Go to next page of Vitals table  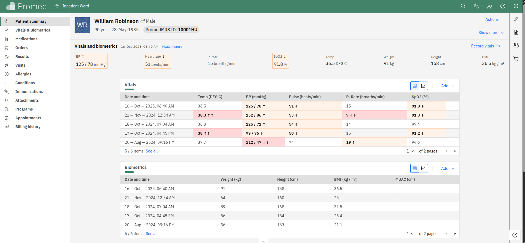pyautogui.click(x=455, y=151)
